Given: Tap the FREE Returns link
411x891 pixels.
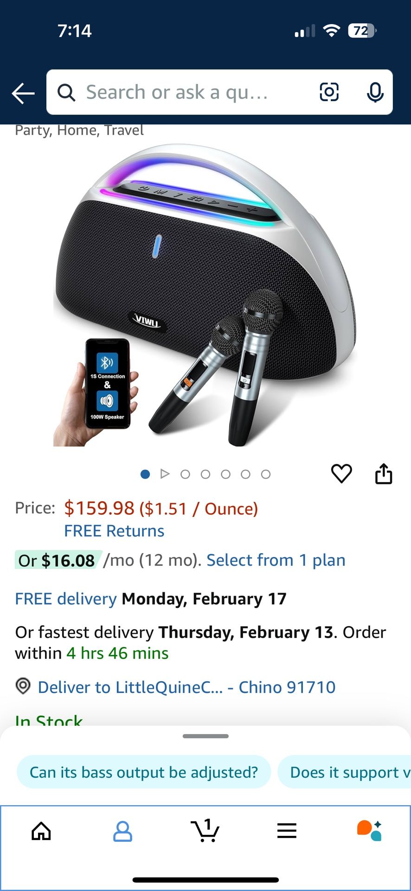Looking at the screenshot, I should tap(114, 531).
